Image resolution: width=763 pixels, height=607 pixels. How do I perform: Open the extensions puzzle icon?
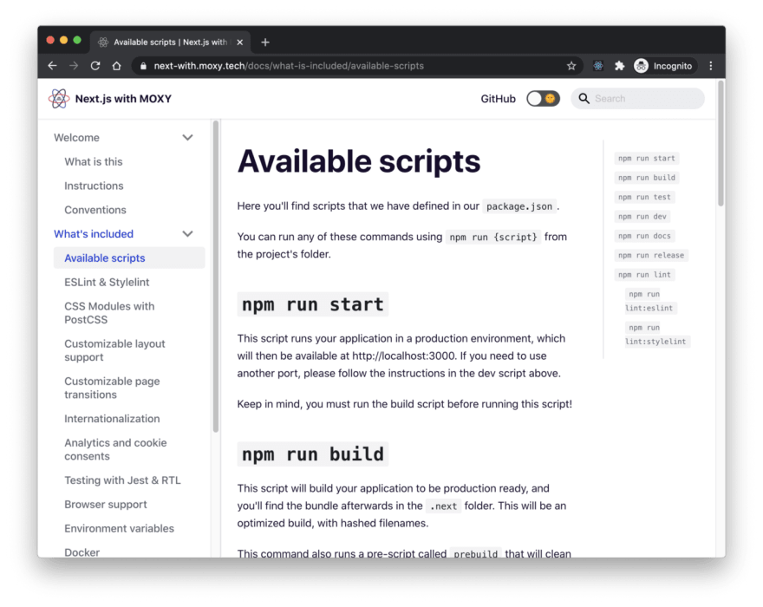[619, 66]
